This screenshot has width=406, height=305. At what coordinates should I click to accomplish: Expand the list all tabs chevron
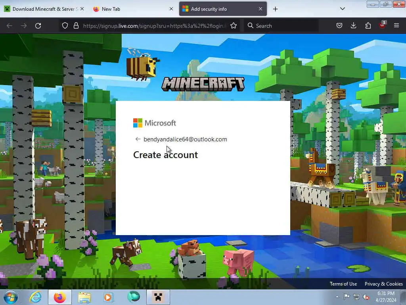[342, 9]
